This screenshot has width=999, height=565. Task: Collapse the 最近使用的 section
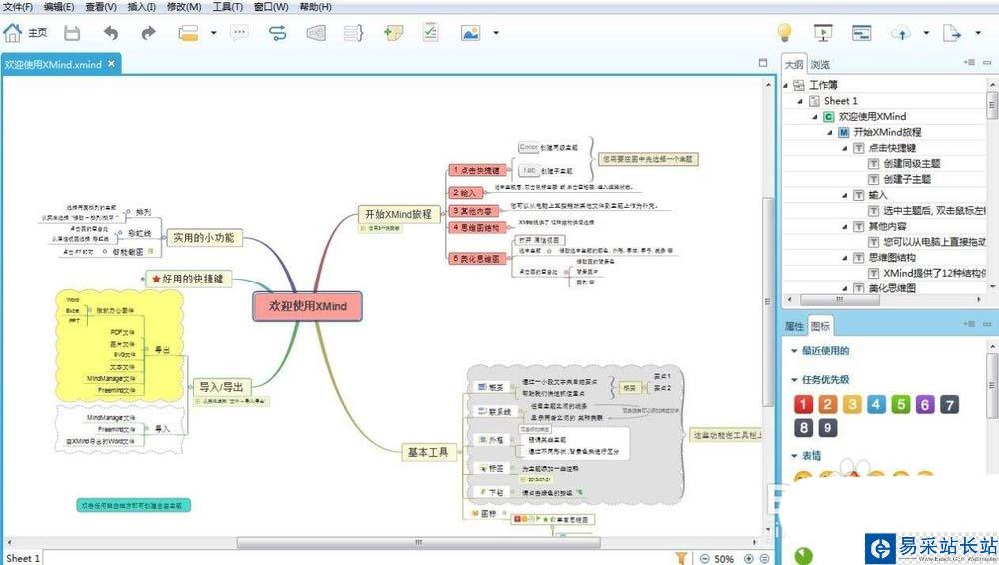pos(794,351)
